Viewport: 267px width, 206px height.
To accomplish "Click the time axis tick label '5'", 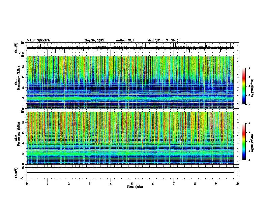I will pyautogui.click(x=132, y=184).
